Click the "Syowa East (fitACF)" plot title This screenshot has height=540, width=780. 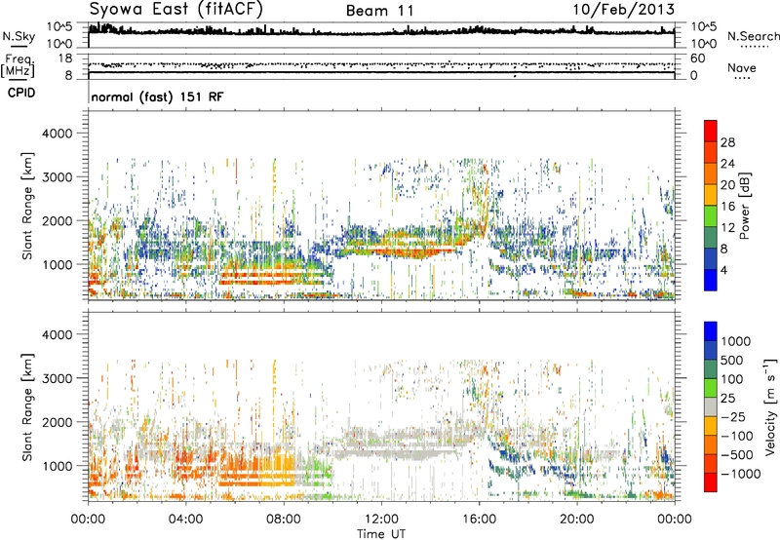tap(176, 10)
